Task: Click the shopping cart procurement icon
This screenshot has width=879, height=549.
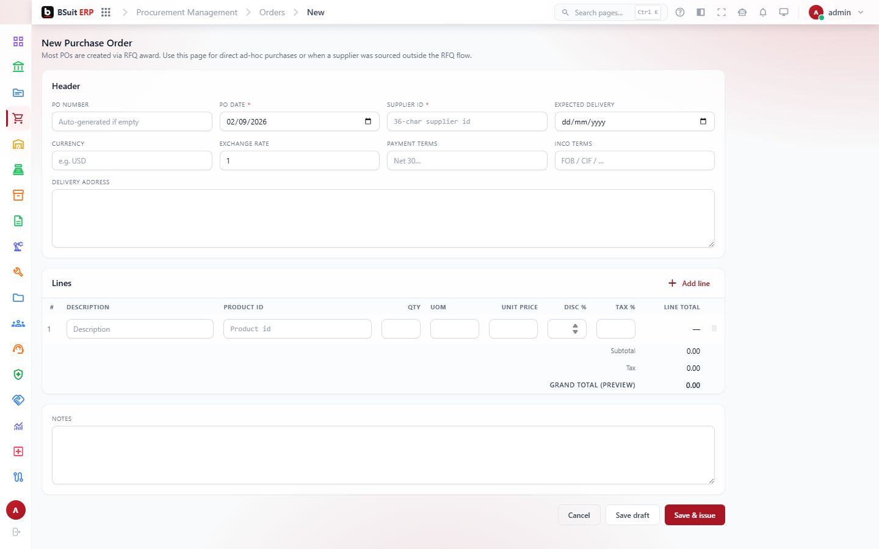Action: [18, 118]
